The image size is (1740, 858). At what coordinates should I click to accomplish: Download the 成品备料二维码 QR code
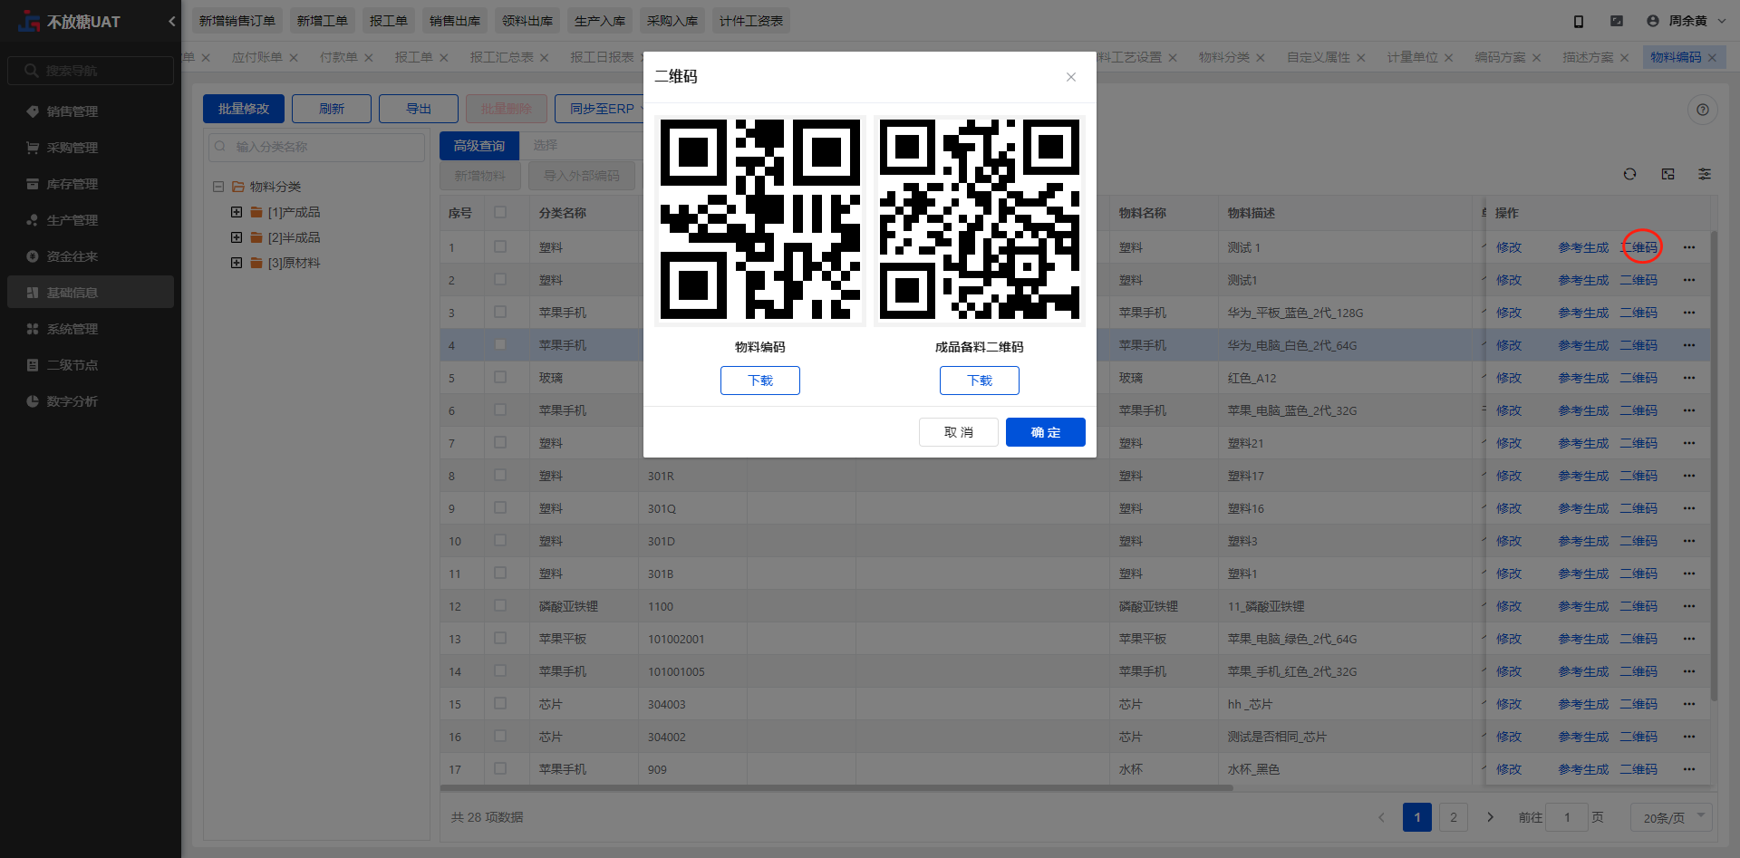[x=980, y=381]
